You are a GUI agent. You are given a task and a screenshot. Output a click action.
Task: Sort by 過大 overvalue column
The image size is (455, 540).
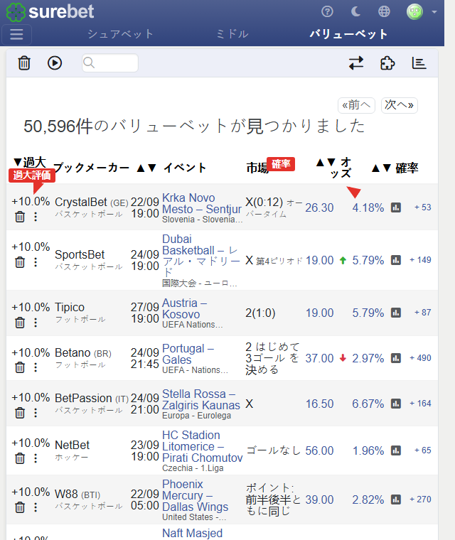30,162
